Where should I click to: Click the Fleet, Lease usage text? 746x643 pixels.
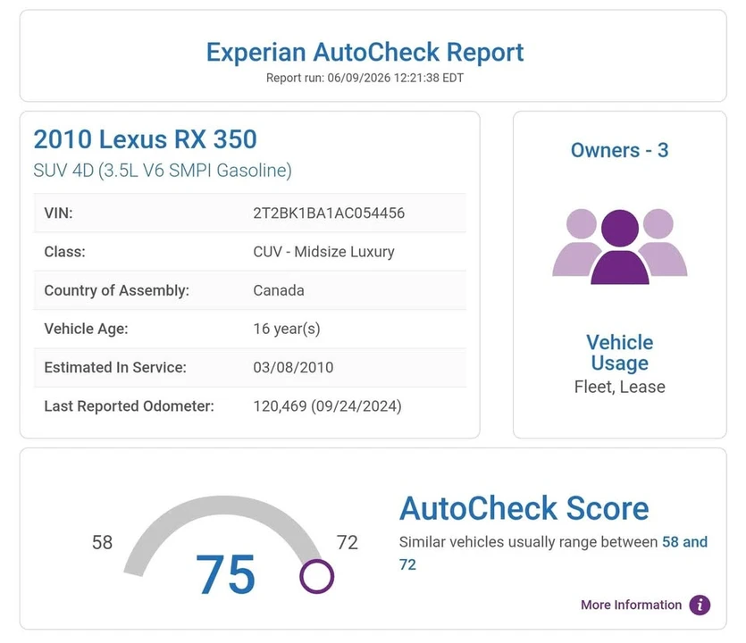coord(619,387)
